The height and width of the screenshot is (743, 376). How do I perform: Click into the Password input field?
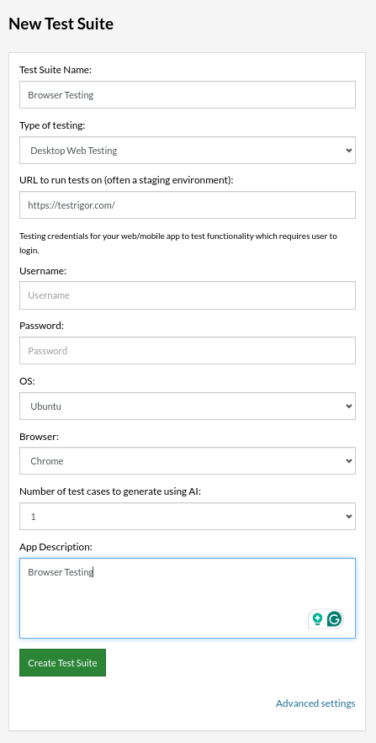(x=188, y=351)
